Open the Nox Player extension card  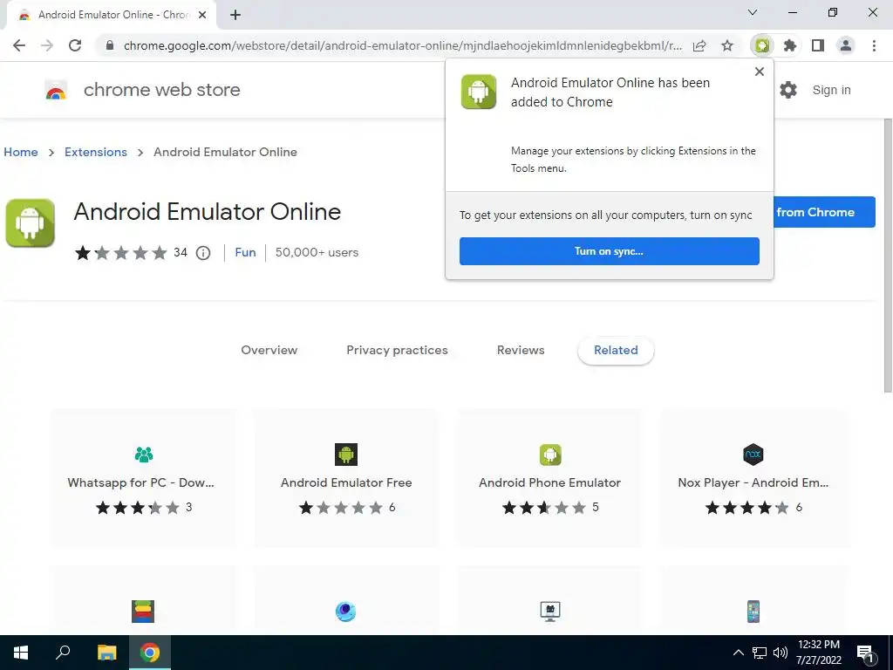coord(753,478)
